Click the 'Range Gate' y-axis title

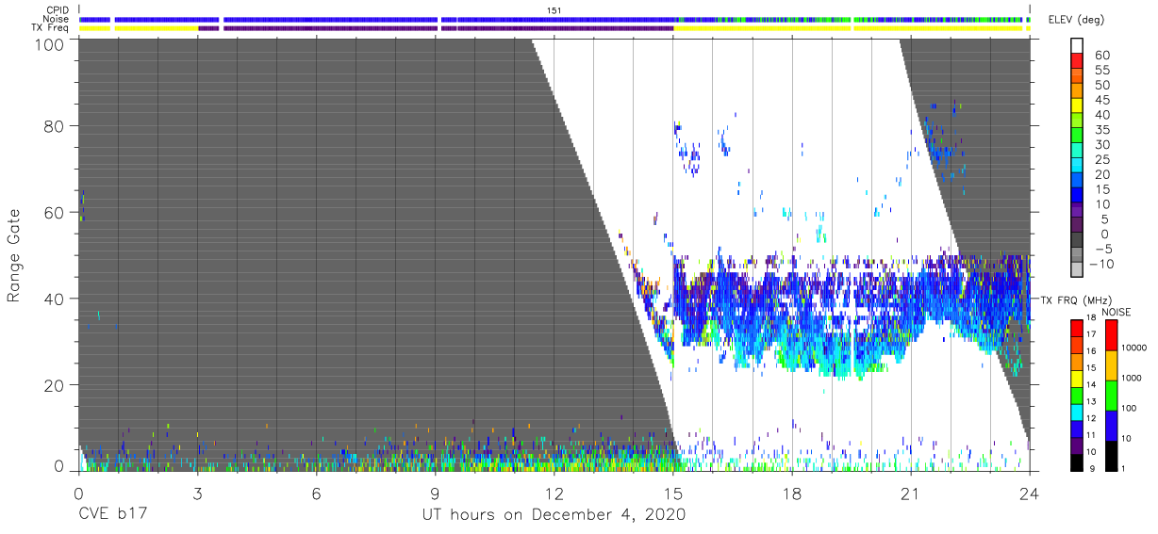[15, 255]
